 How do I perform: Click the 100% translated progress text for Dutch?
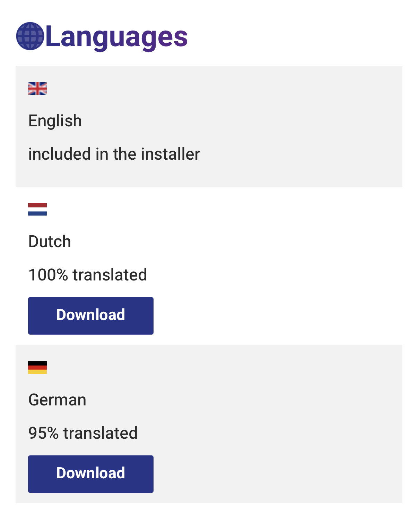tap(88, 275)
